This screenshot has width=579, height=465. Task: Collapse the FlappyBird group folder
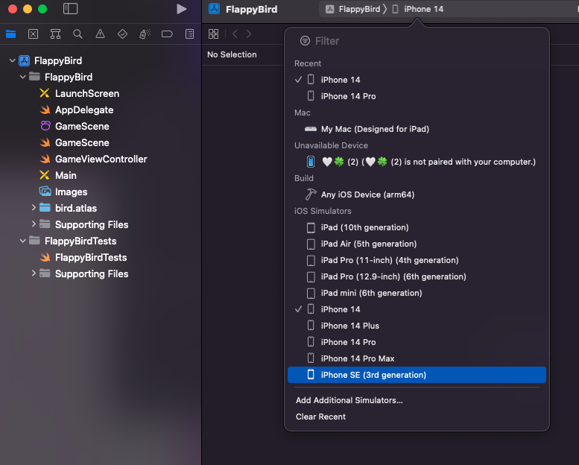click(x=22, y=77)
